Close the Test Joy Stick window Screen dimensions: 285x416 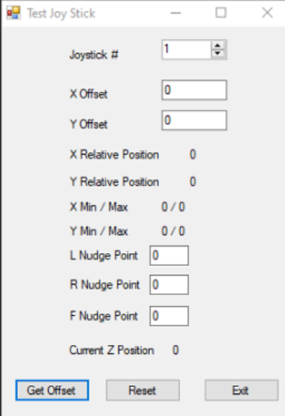pos(267,13)
